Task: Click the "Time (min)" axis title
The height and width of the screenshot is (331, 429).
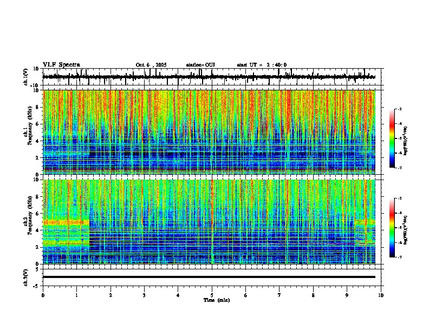Action: pos(217,300)
